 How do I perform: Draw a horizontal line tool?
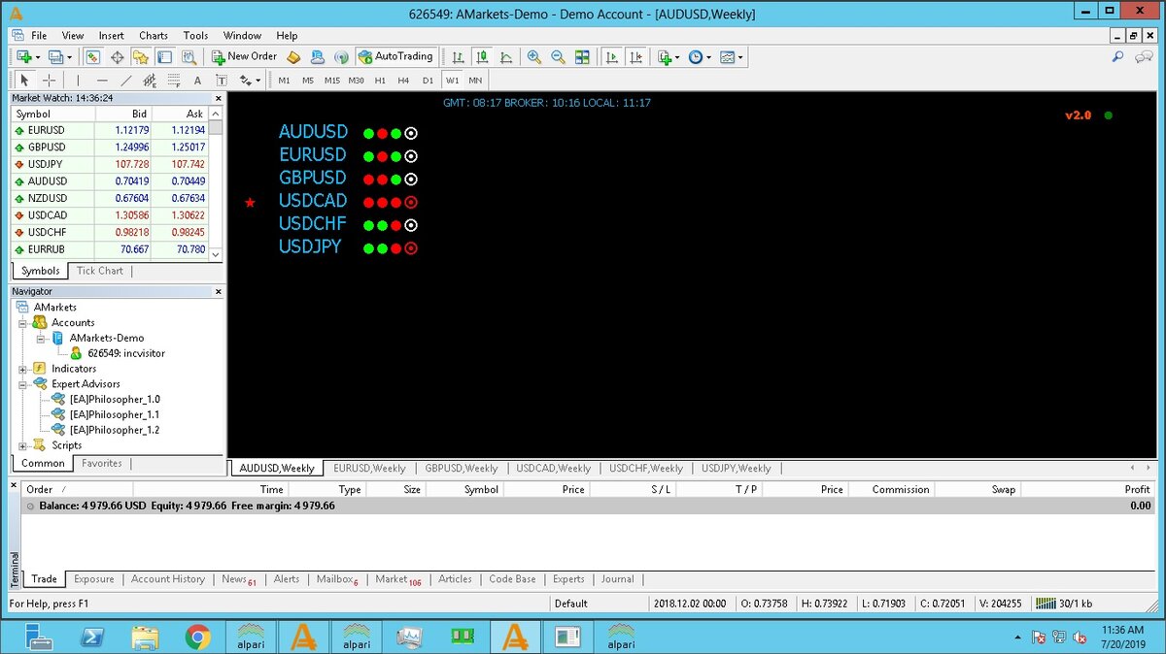click(x=102, y=81)
